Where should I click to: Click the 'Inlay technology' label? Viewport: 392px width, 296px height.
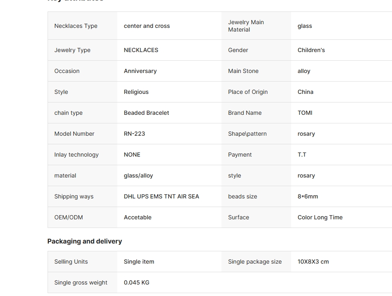point(76,155)
